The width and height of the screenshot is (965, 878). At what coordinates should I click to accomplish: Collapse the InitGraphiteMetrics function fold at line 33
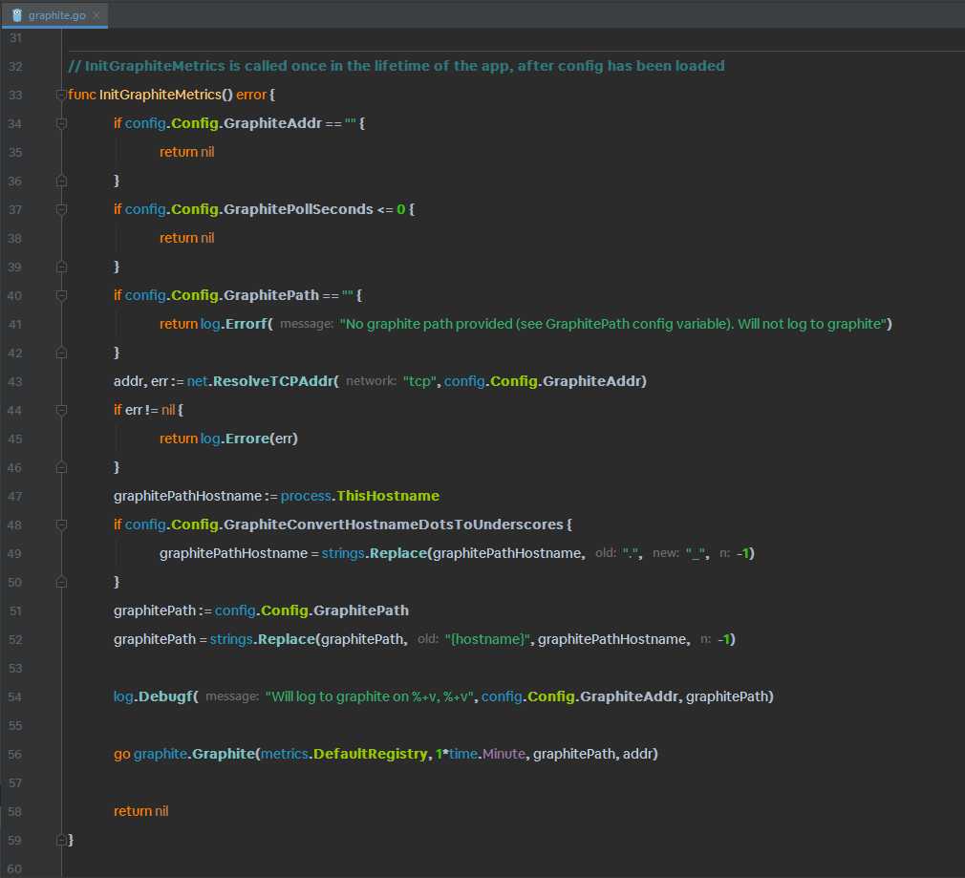pyautogui.click(x=60, y=95)
